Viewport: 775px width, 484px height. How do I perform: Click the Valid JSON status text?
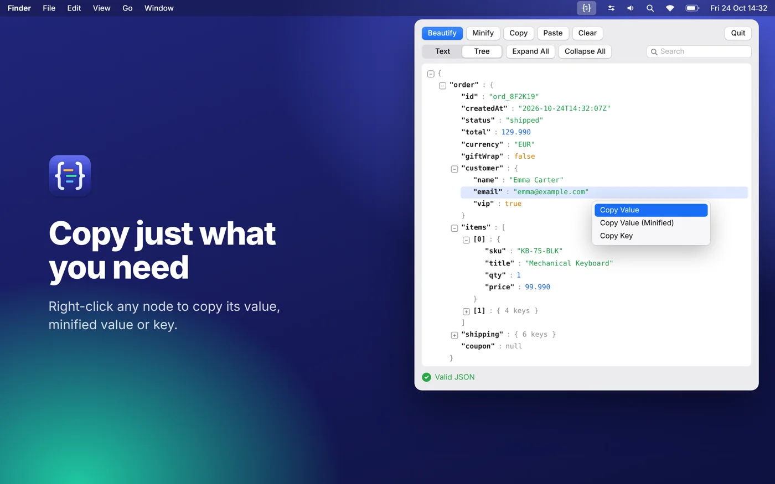pos(454,377)
